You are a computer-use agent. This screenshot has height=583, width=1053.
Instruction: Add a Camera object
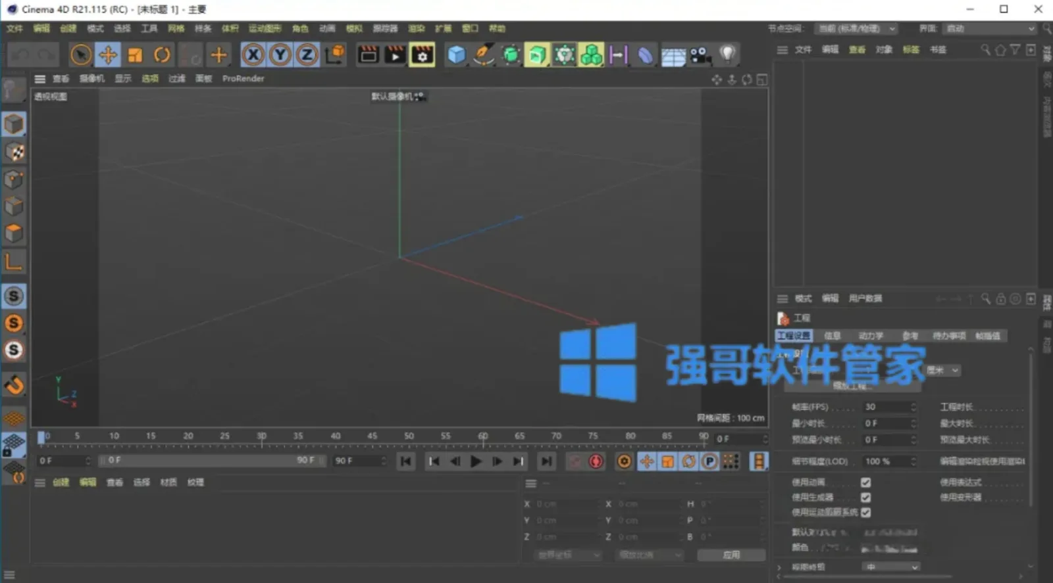(700, 55)
